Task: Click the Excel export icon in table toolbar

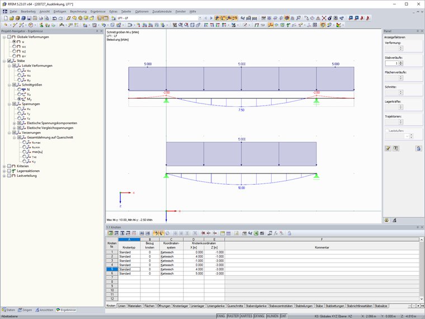Action: 256,233
